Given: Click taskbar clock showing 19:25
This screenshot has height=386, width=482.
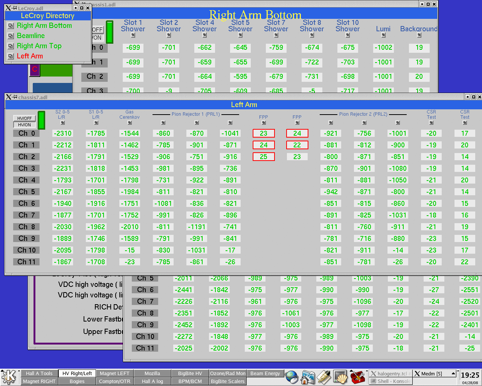Looking at the screenshot, I should pyautogui.click(x=470, y=375).
